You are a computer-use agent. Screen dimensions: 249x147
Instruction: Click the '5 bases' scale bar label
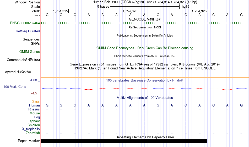[x=103, y=7]
